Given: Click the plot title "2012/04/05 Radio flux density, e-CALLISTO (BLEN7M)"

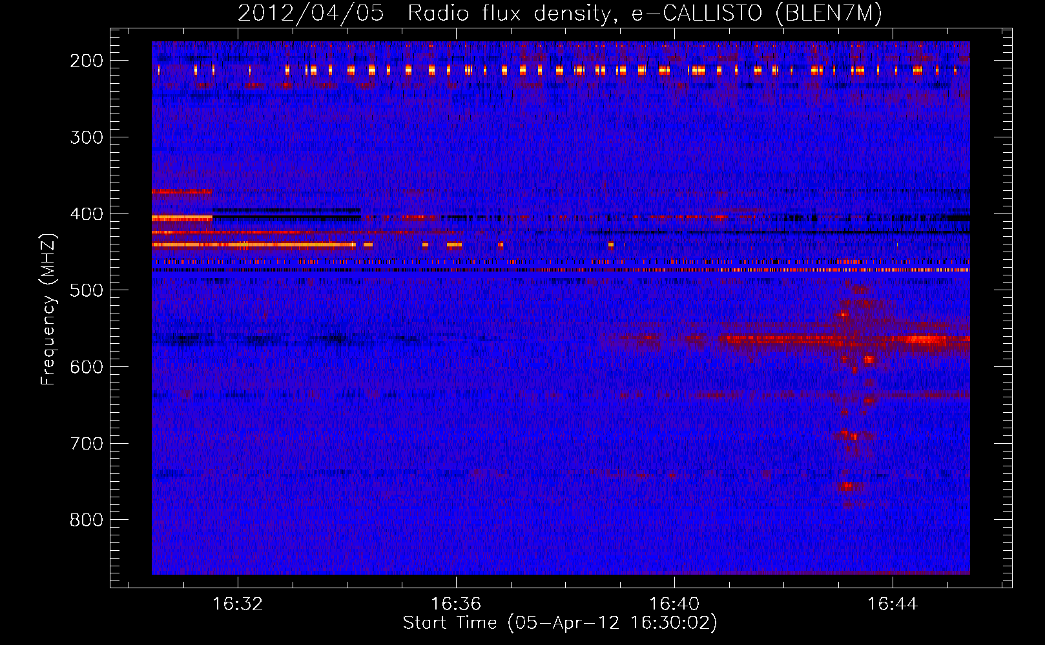Looking at the screenshot, I should 560,13.
